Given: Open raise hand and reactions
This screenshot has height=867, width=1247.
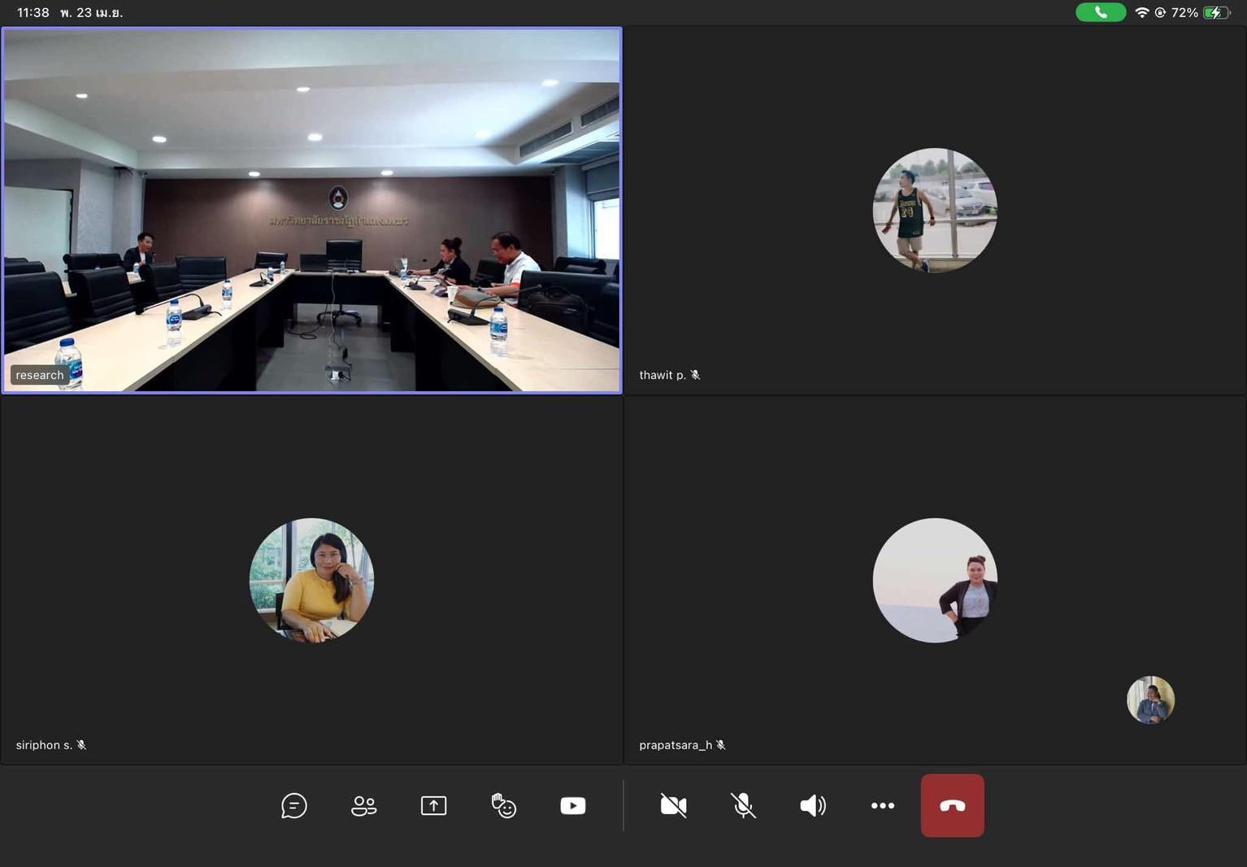Looking at the screenshot, I should [503, 805].
